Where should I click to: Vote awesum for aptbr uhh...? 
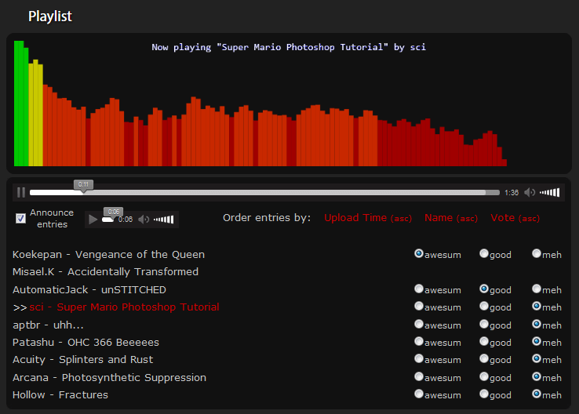click(419, 324)
